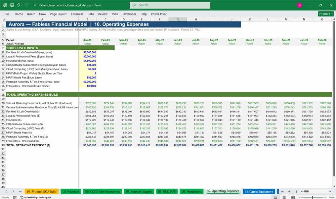
Task: Click Accessibility: Investigate in status bar
Action: coord(36,197)
